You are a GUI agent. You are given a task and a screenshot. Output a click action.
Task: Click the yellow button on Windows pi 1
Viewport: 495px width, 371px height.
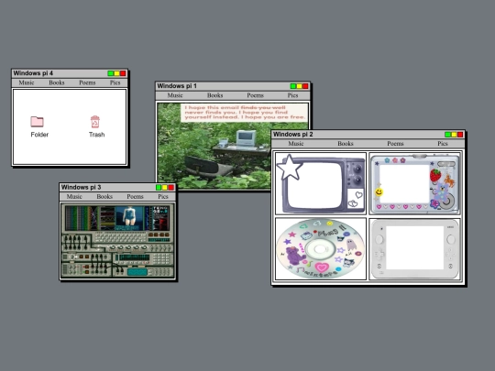pyautogui.click(x=299, y=86)
